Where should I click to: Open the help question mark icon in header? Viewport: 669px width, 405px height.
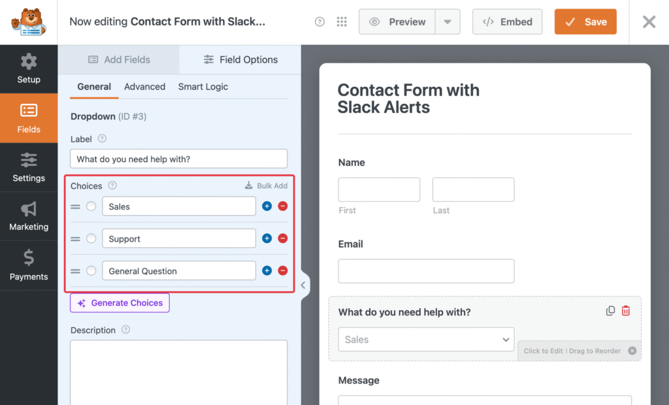pos(319,22)
